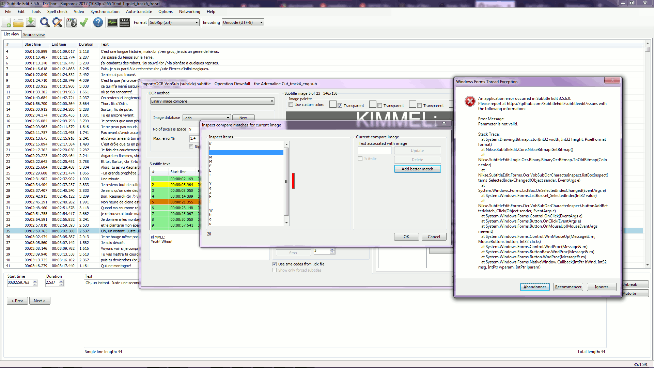This screenshot has height=368, width=654.
Task: Select the highlighted blue row in Inspect items
Action: (246, 153)
